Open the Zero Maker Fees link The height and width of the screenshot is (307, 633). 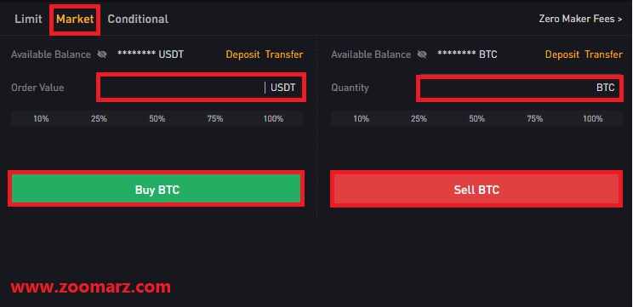coord(580,19)
